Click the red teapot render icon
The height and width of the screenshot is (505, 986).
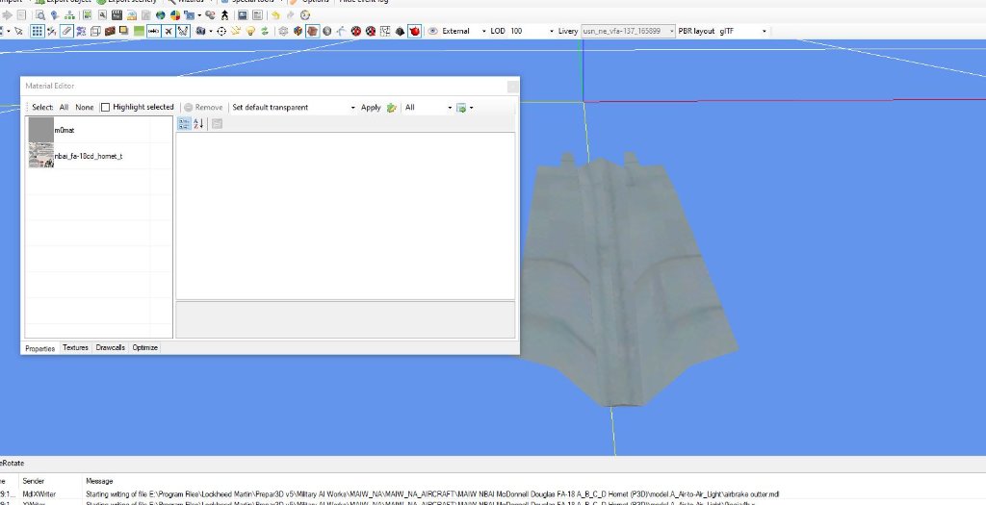tap(415, 31)
